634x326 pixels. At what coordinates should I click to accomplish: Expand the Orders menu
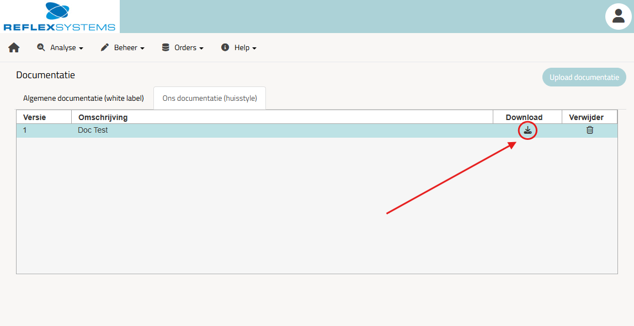(182, 47)
